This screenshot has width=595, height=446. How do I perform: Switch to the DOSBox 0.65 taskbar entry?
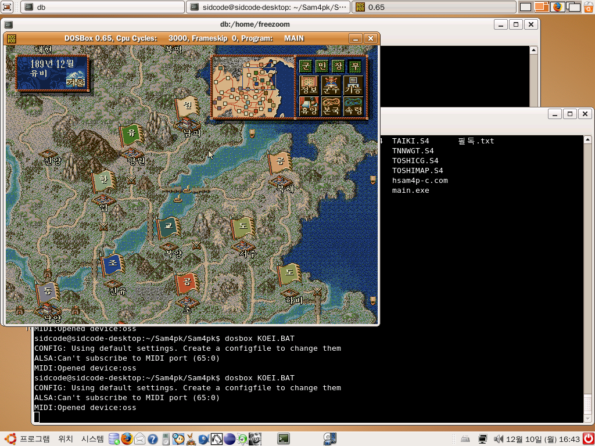[434, 7]
